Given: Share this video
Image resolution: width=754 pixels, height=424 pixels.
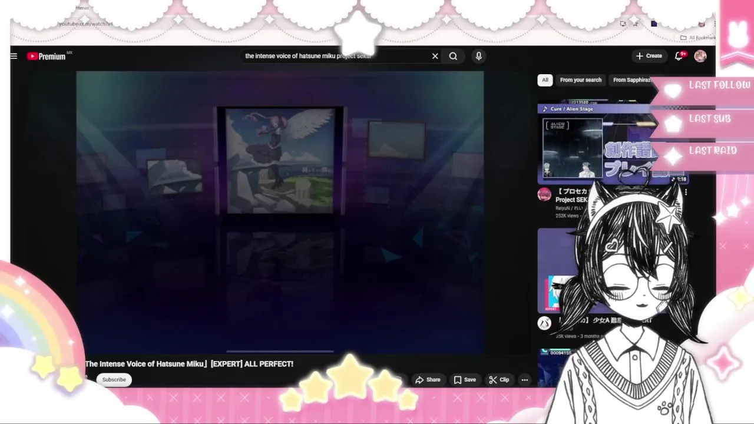Looking at the screenshot, I should pyautogui.click(x=428, y=380).
